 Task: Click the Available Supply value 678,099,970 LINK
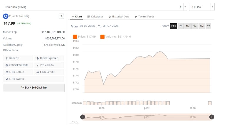coord(54,45)
